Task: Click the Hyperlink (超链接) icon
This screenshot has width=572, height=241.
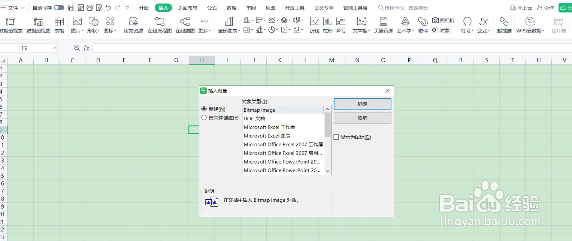Action: [x=504, y=25]
